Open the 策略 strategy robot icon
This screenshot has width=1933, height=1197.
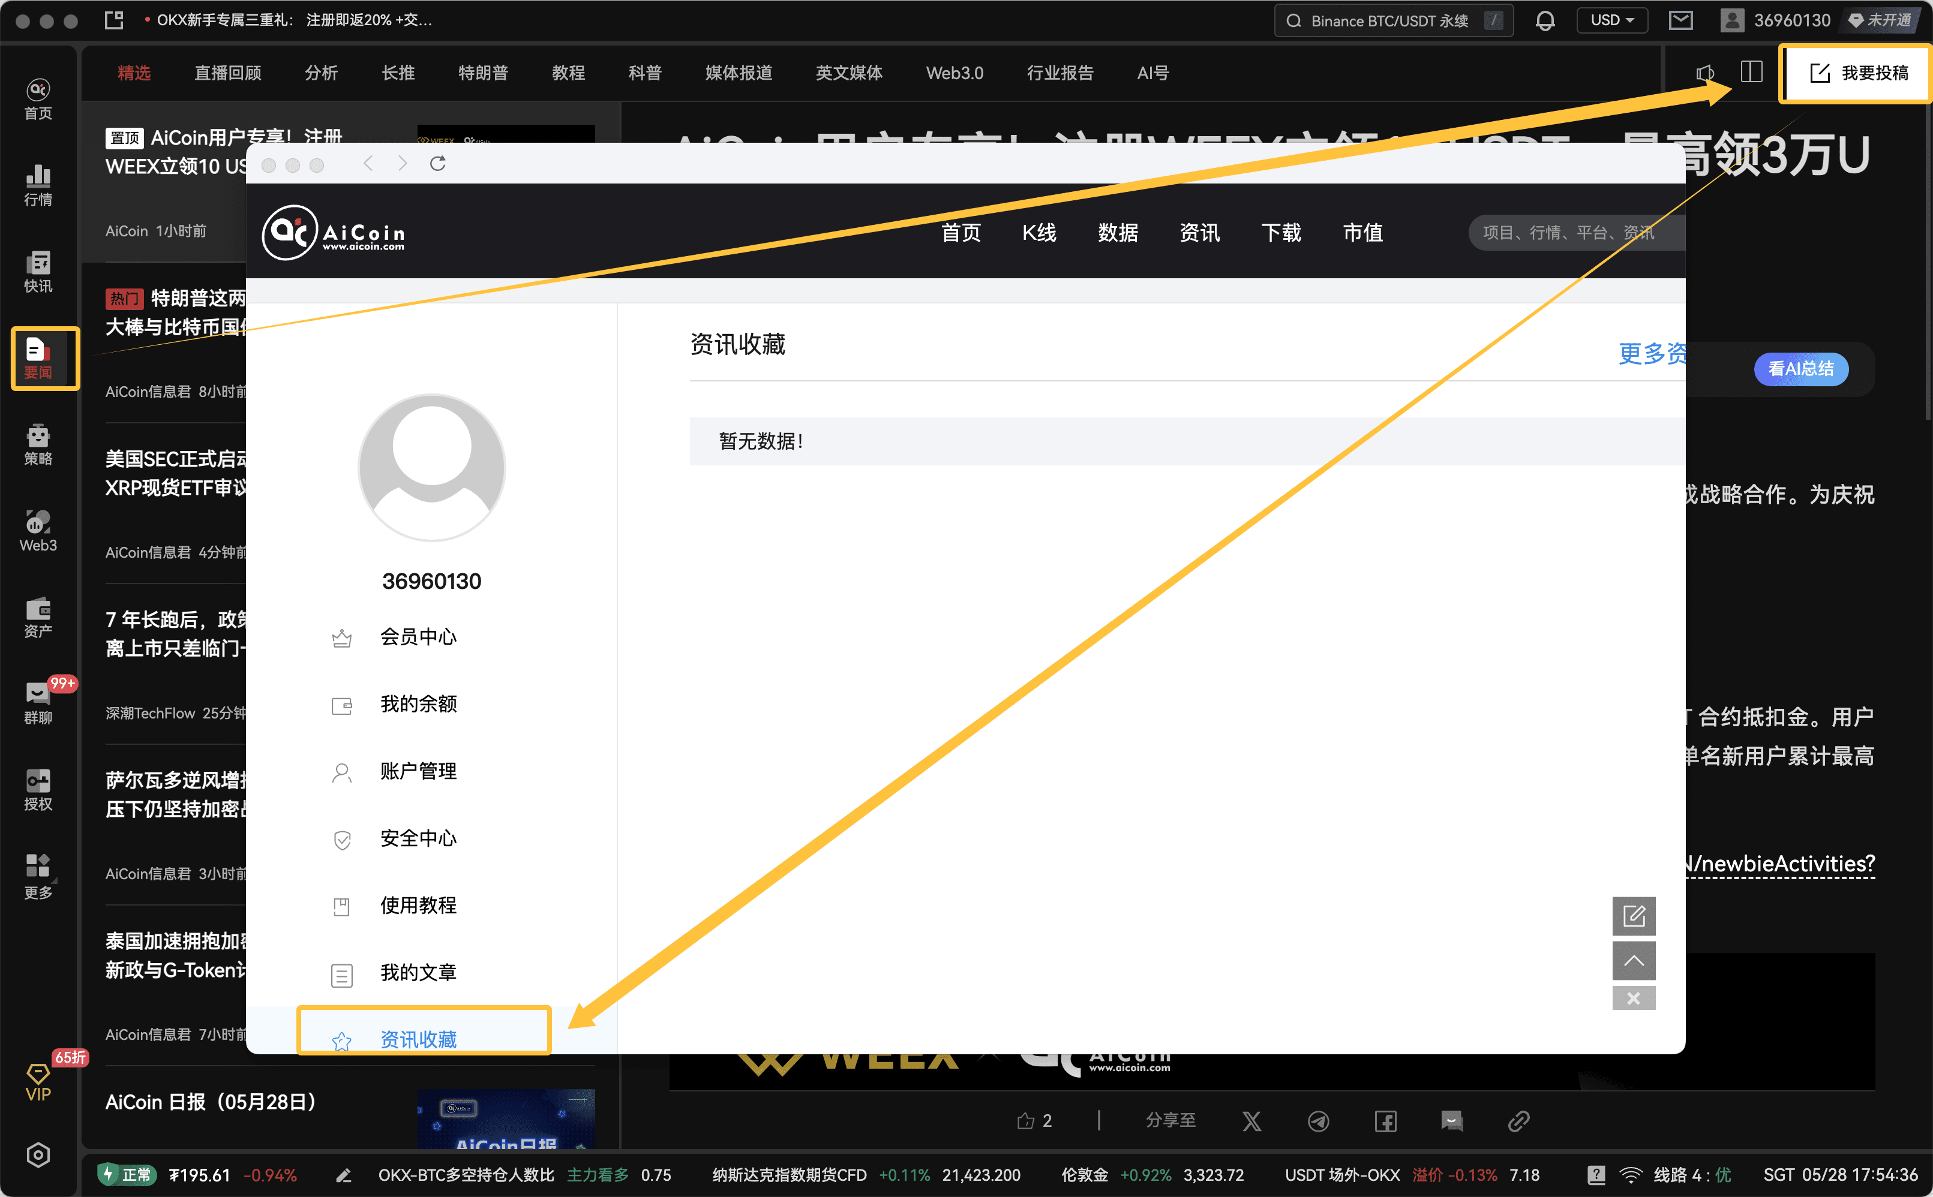coord(38,444)
